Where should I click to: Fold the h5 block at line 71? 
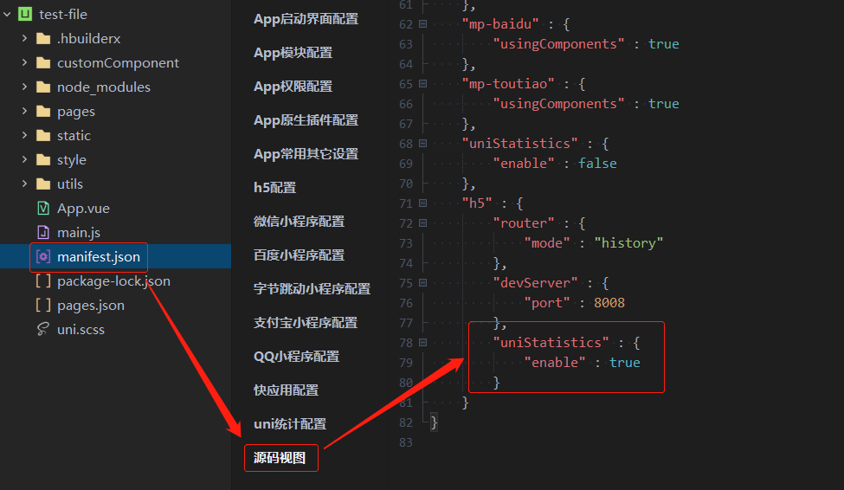click(x=423, y=203)
